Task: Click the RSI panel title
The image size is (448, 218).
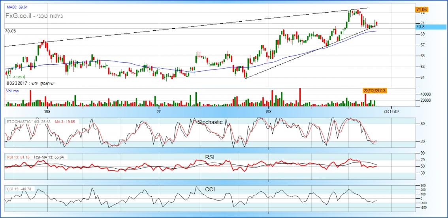Action: point(210,157)
